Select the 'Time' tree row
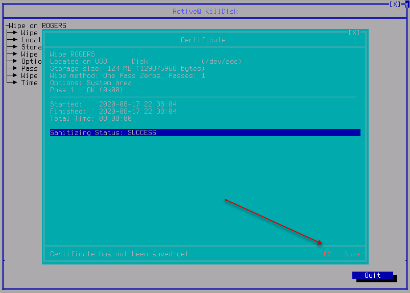Viewport: 410px width, 293px height. (29, 83)
